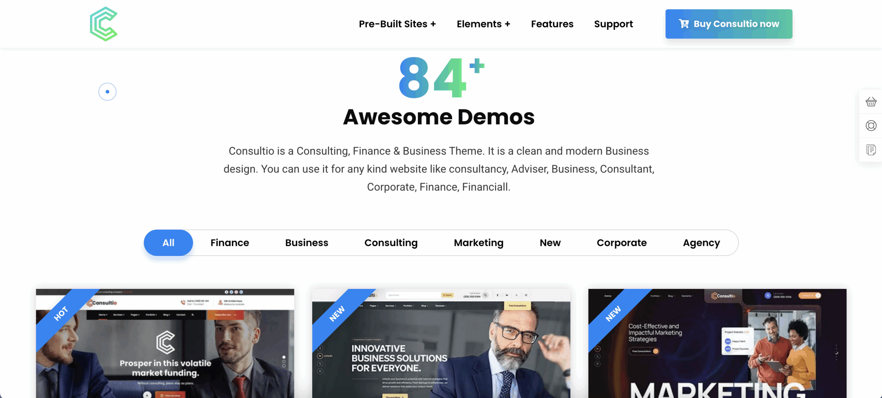The width and height of the screenshot is (882, 398).
Task: Click the circular dot cursor indicator
Action: [x=107, y=92]
